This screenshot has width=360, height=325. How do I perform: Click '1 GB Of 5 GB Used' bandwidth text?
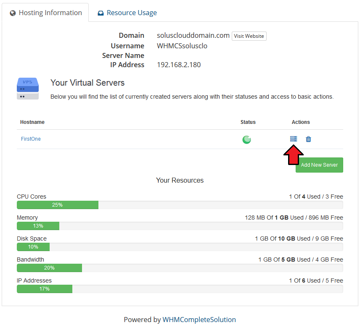284,259
